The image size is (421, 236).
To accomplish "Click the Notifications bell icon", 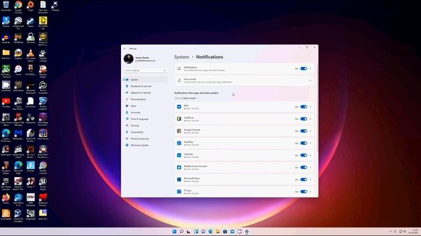I will [179, 68].
